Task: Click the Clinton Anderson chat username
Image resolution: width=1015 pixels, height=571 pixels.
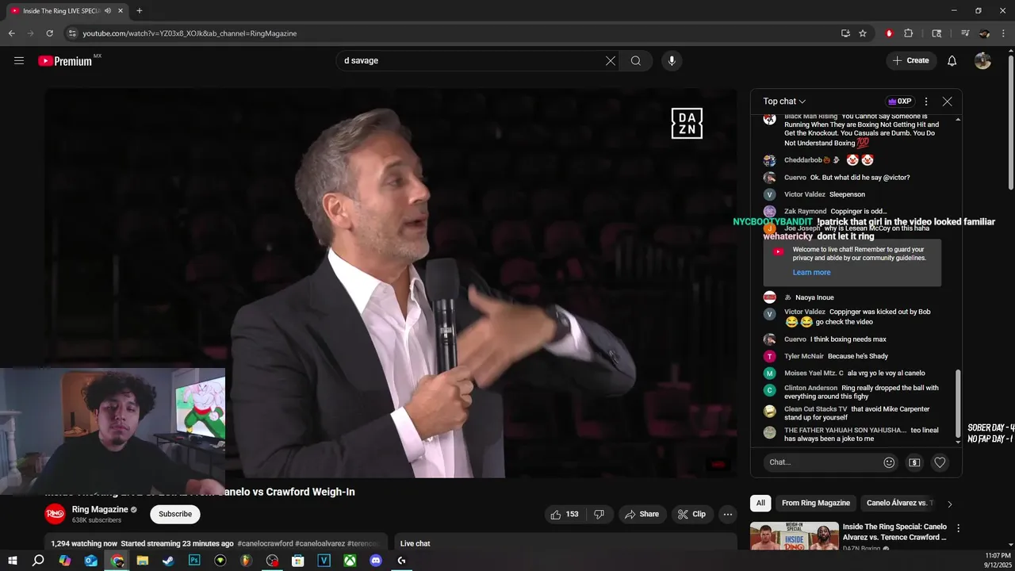Action: (x=811, y=388)
